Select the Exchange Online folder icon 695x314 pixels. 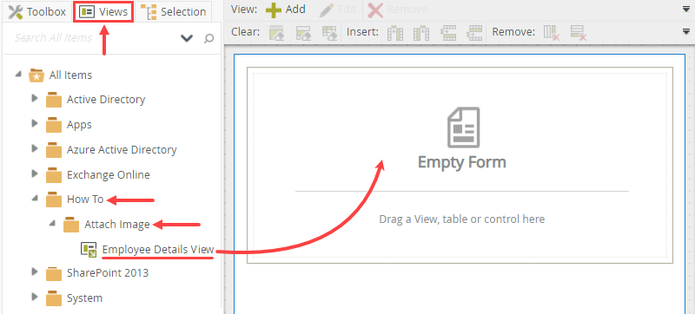[x=54, y=174]
